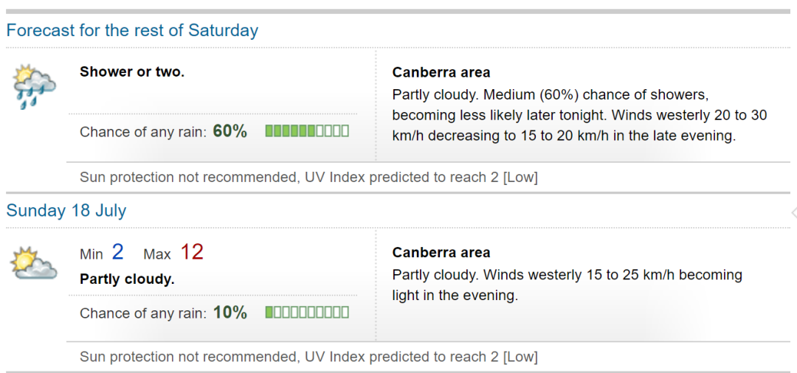Click the 60% chance of rain figure
Screen dimensions: 797x373
coord(230,131)
